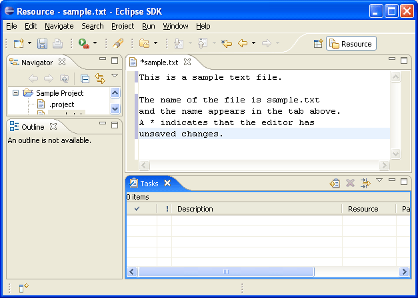Minimize the Outline view

click(x=103, y=124)
